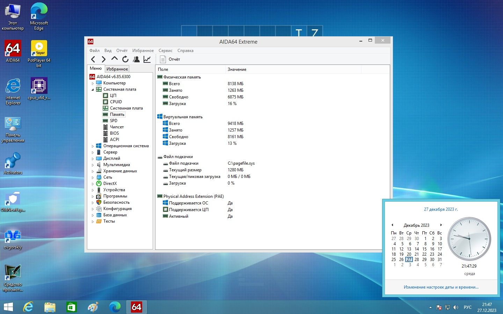This screenshot has width=503, height=314.
Task: Click the user profile toolbar icon
Action: click(x=136, y=59)
